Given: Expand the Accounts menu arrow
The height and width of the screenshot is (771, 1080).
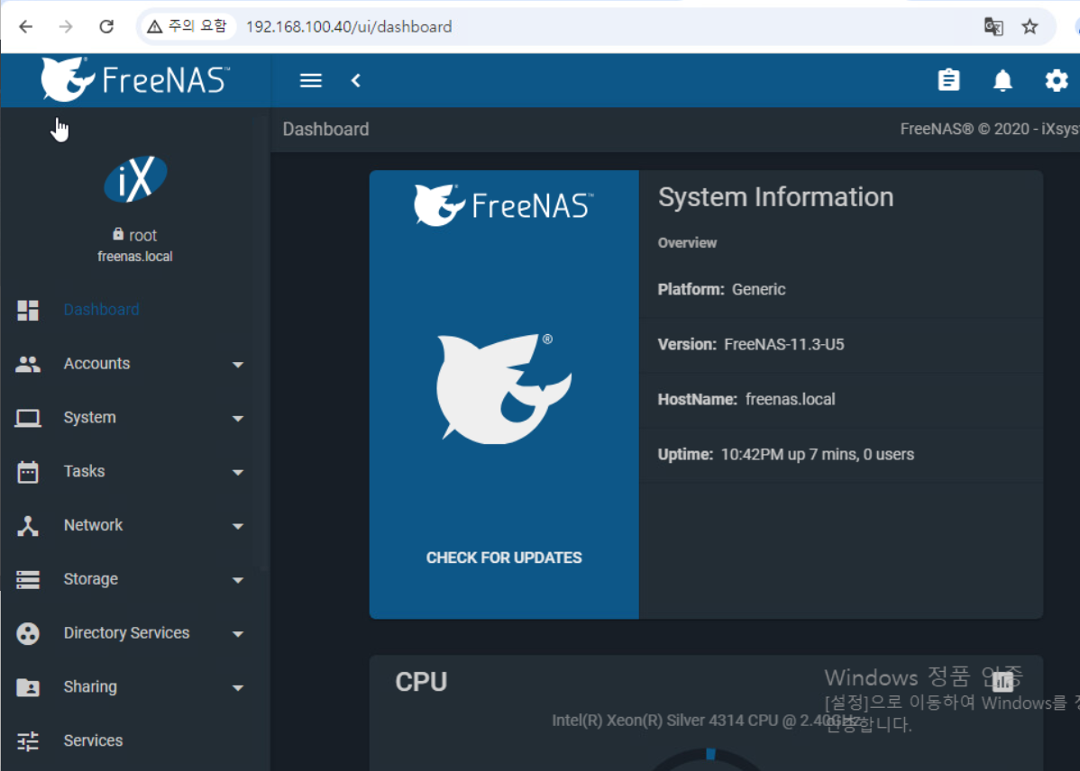Looking at the screenshot, I should point(238,364).
